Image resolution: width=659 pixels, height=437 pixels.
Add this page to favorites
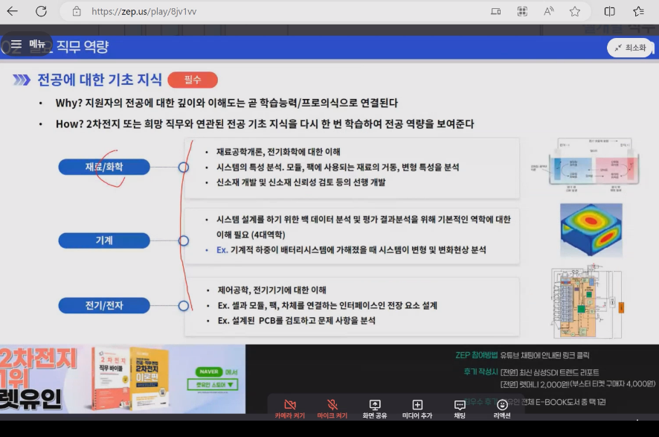pos(574,11)
